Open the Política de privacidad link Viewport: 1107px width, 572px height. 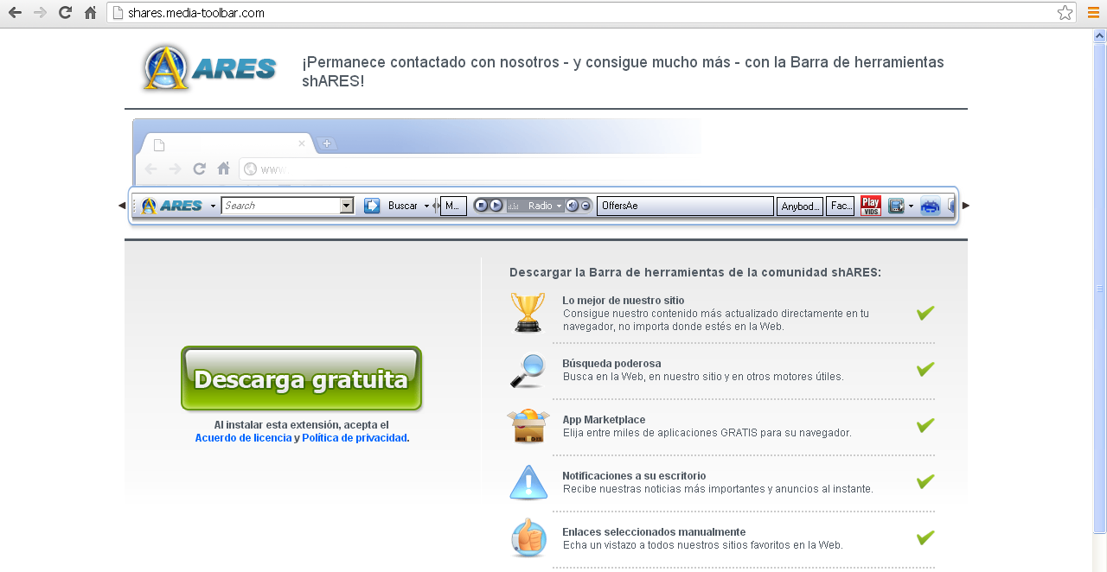click(x=354, y=438)
